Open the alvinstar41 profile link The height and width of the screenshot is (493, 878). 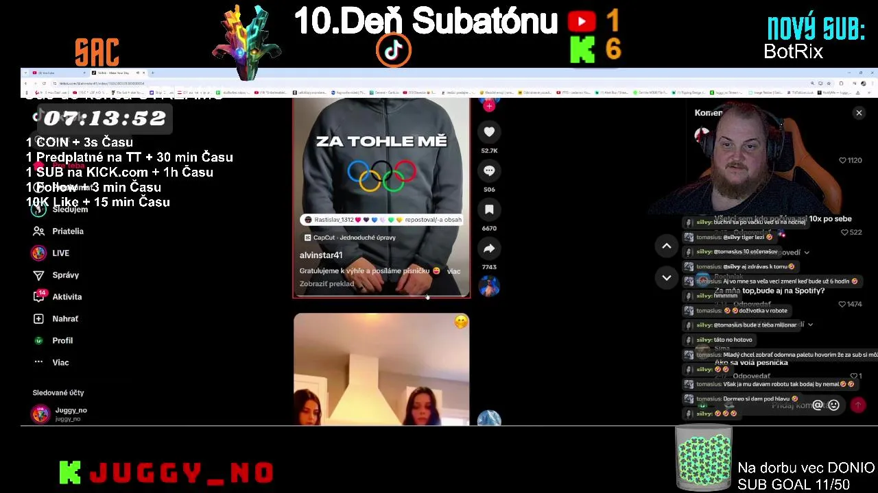tap(321, 255)
